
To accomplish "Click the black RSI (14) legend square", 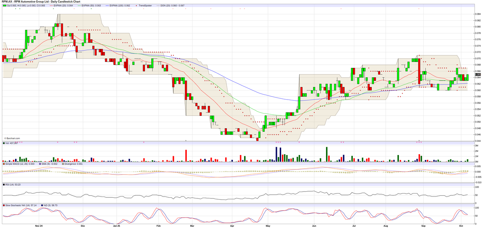I will coord(4,185).
